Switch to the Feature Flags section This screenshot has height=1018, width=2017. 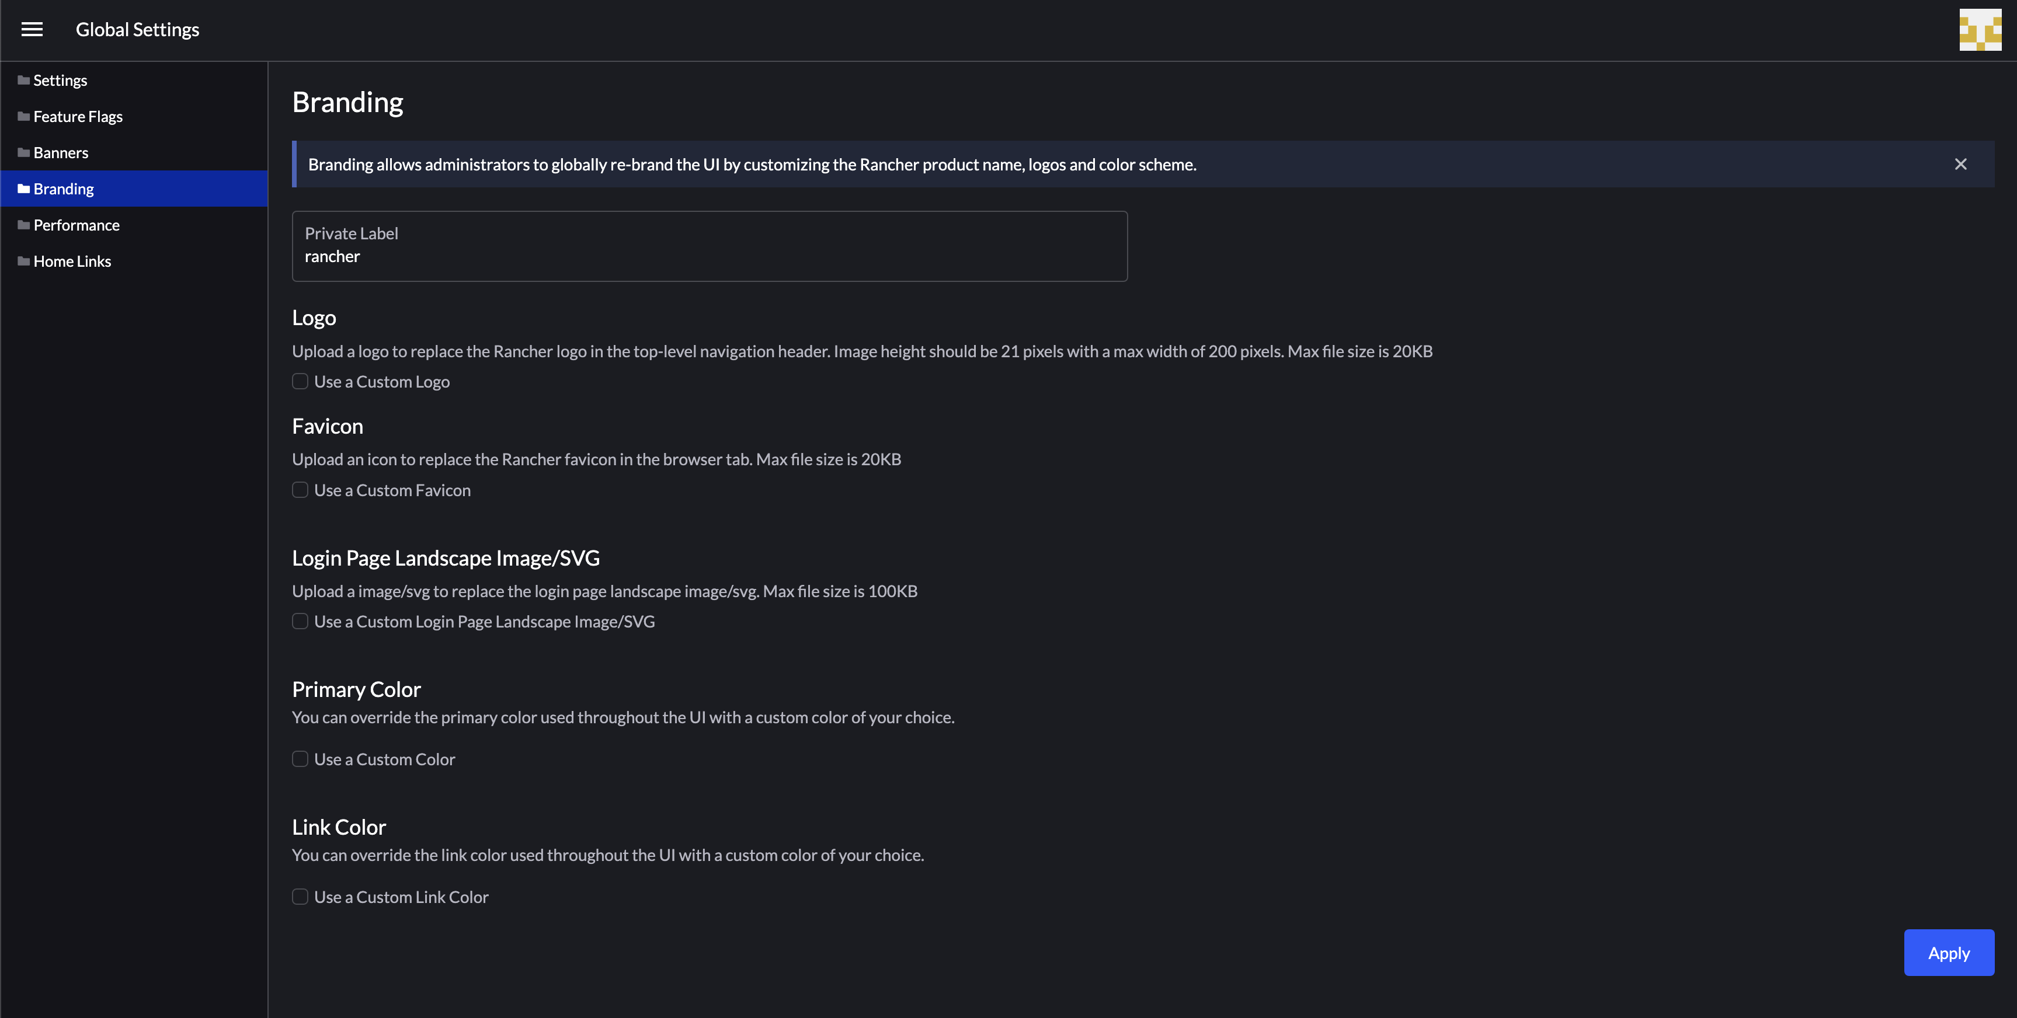tap(78, 116)
